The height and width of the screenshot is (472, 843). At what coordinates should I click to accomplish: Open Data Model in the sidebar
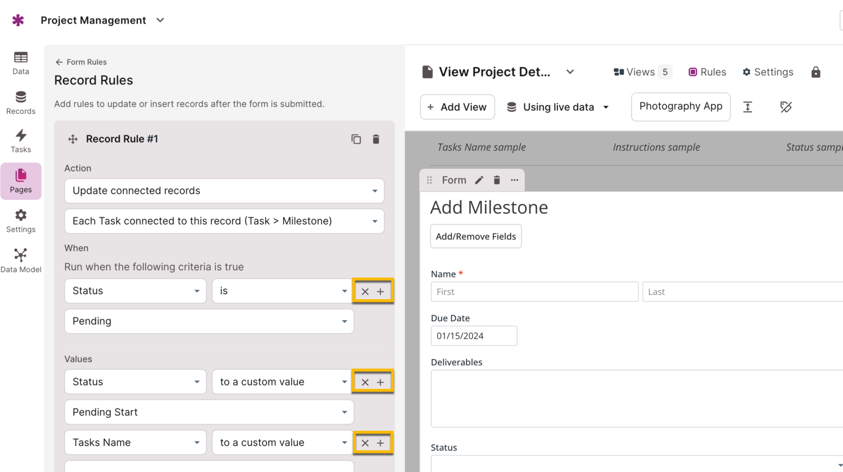(x=21, y=260)
